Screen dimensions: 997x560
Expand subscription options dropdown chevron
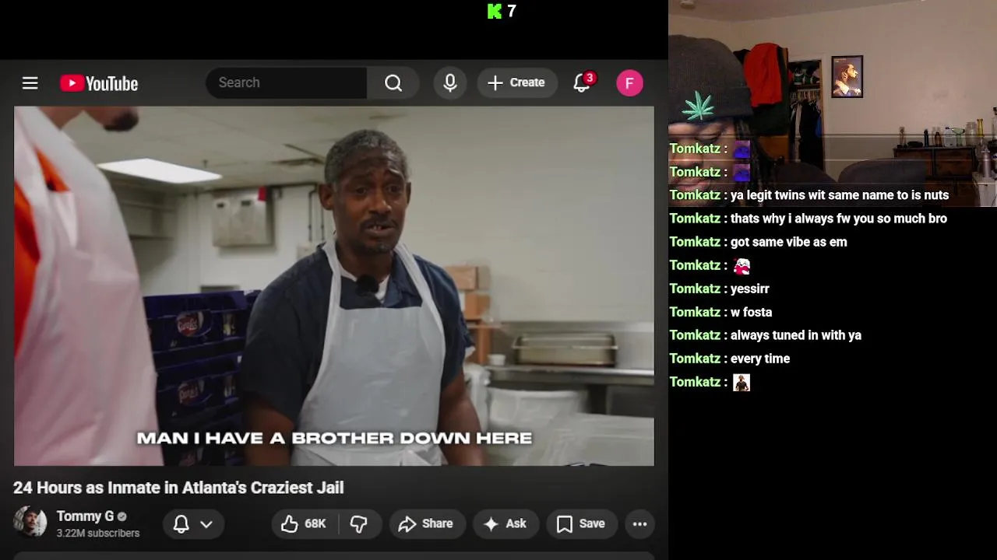click(x=206, y=524)
